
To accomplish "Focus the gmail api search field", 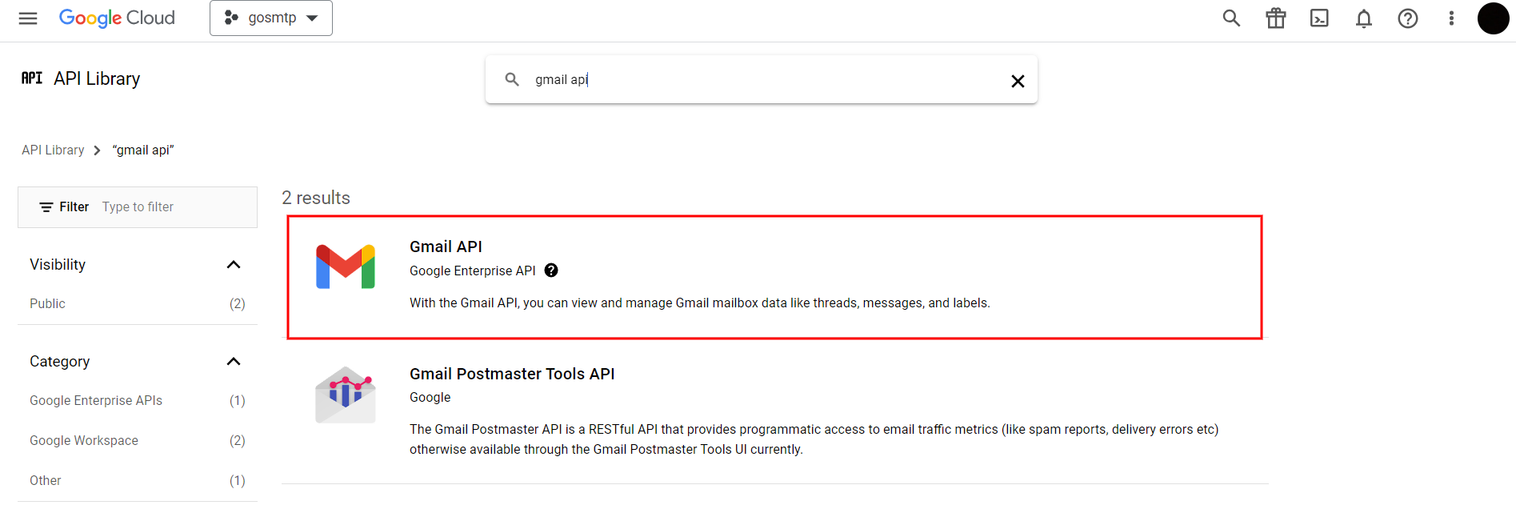I will pos(760,79).
